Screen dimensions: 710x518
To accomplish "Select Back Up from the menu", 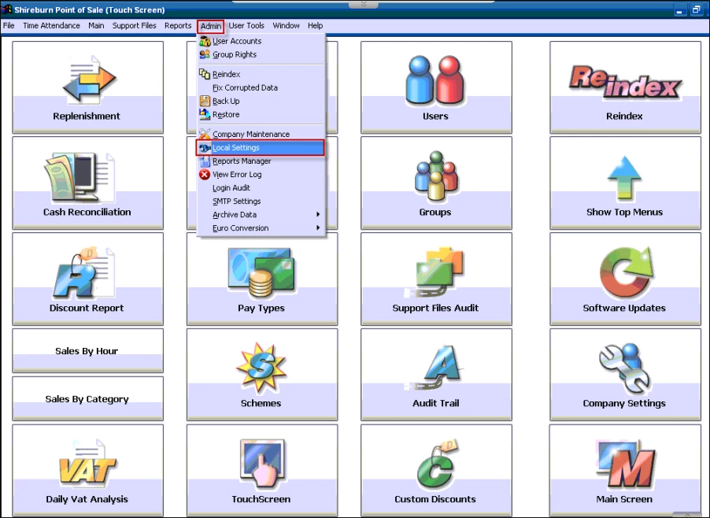I will pyautogui.click(x=261, y=101).
